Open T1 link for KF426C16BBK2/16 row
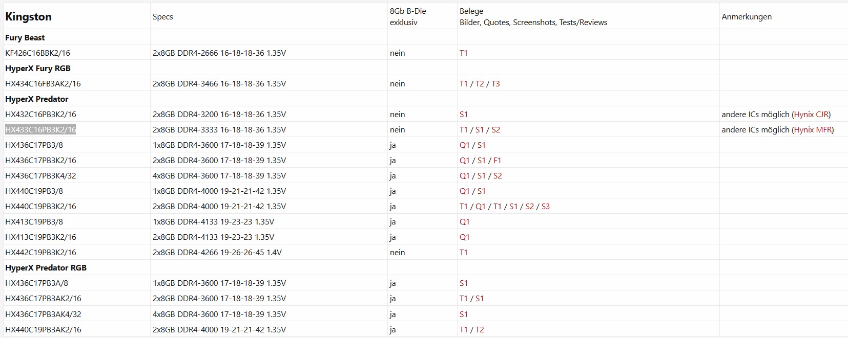The image size is (848, 338). 463,53
